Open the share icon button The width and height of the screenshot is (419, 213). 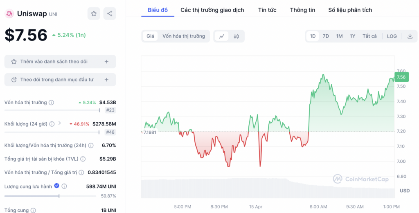[x=110, y=13]
